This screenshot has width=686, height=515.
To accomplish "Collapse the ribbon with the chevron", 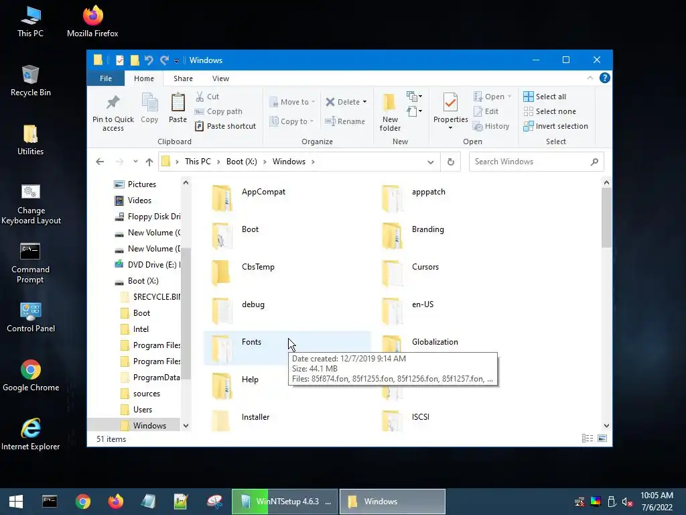I will point(590,78).
